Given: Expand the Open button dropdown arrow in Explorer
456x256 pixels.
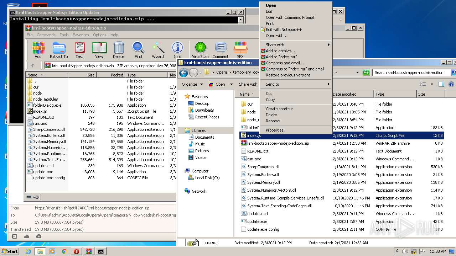Looking at the screenshot, I should pyautogui.click(x=231, y=84).
